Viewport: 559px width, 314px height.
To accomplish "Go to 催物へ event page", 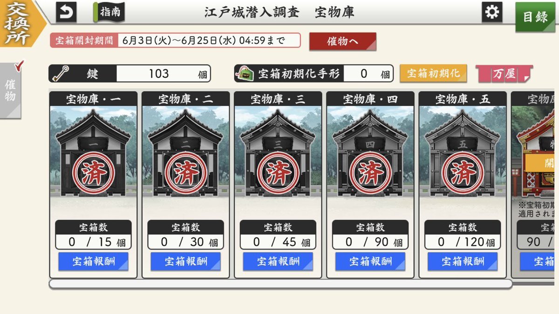I will click(x=342, y=41).
